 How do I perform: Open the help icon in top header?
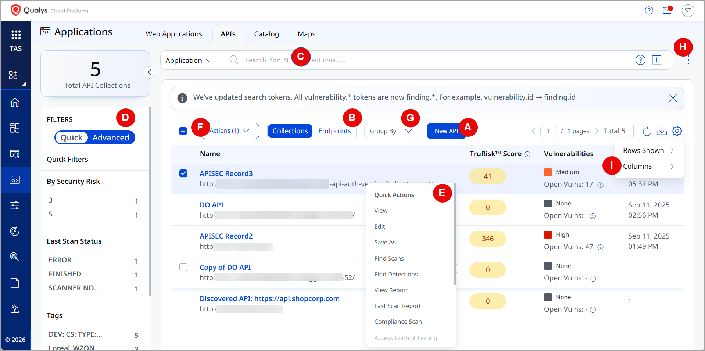click(649, 11)
